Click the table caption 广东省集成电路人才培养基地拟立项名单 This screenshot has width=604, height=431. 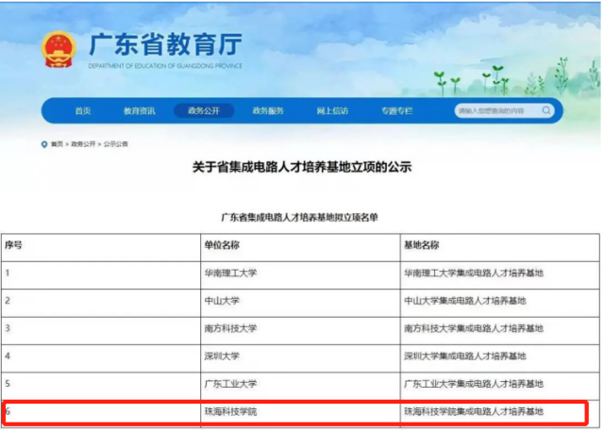click(x=299, y=218)
